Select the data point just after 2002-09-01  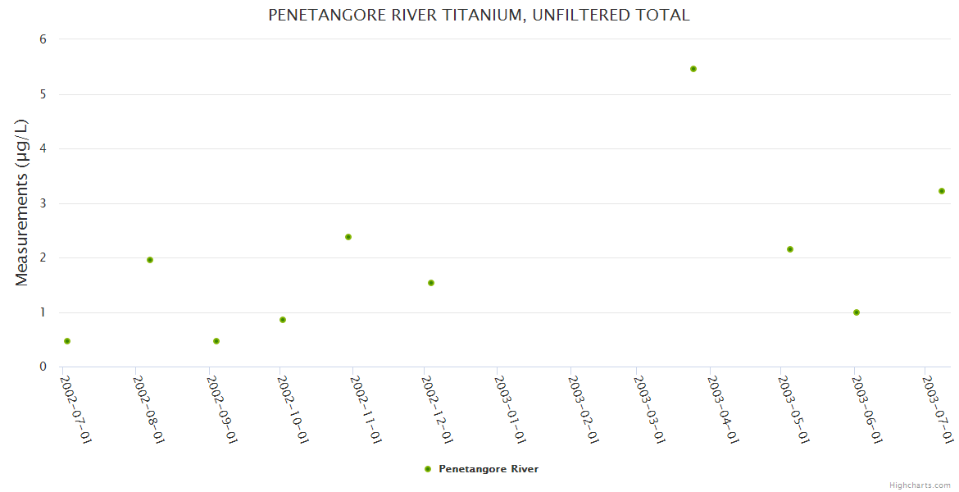tap(216, 341)
